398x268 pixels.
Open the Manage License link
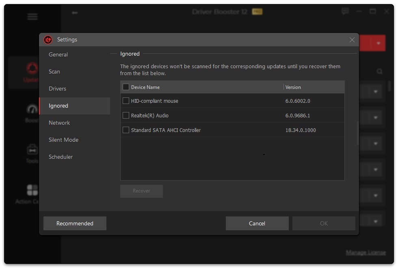click(x=366, y=253)
